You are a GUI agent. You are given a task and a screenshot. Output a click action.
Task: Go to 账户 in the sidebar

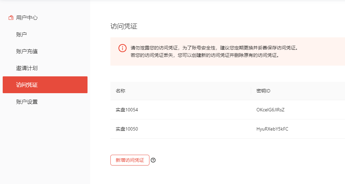[x=22, y=35]
